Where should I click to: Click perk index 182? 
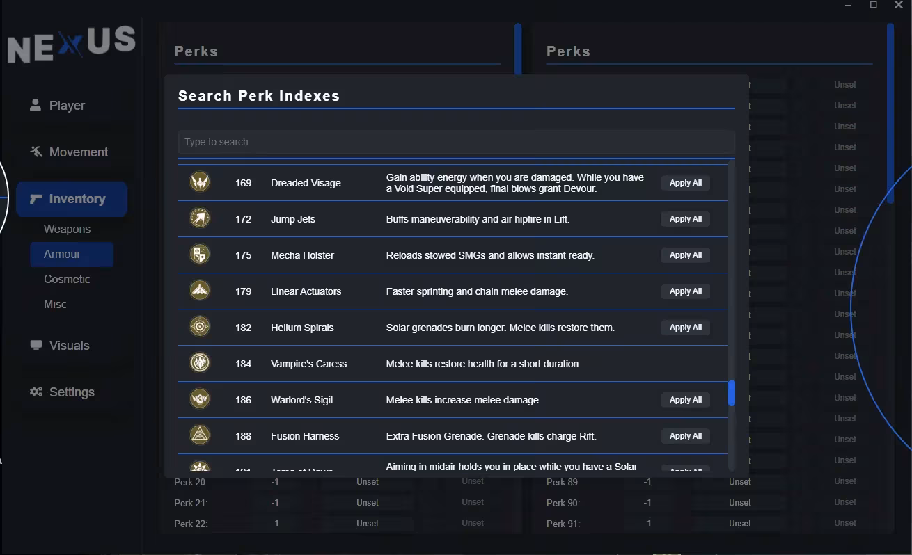click(243, 328)
